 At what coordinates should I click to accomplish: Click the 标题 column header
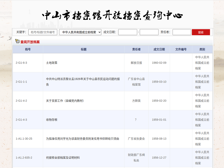point(83,49)
